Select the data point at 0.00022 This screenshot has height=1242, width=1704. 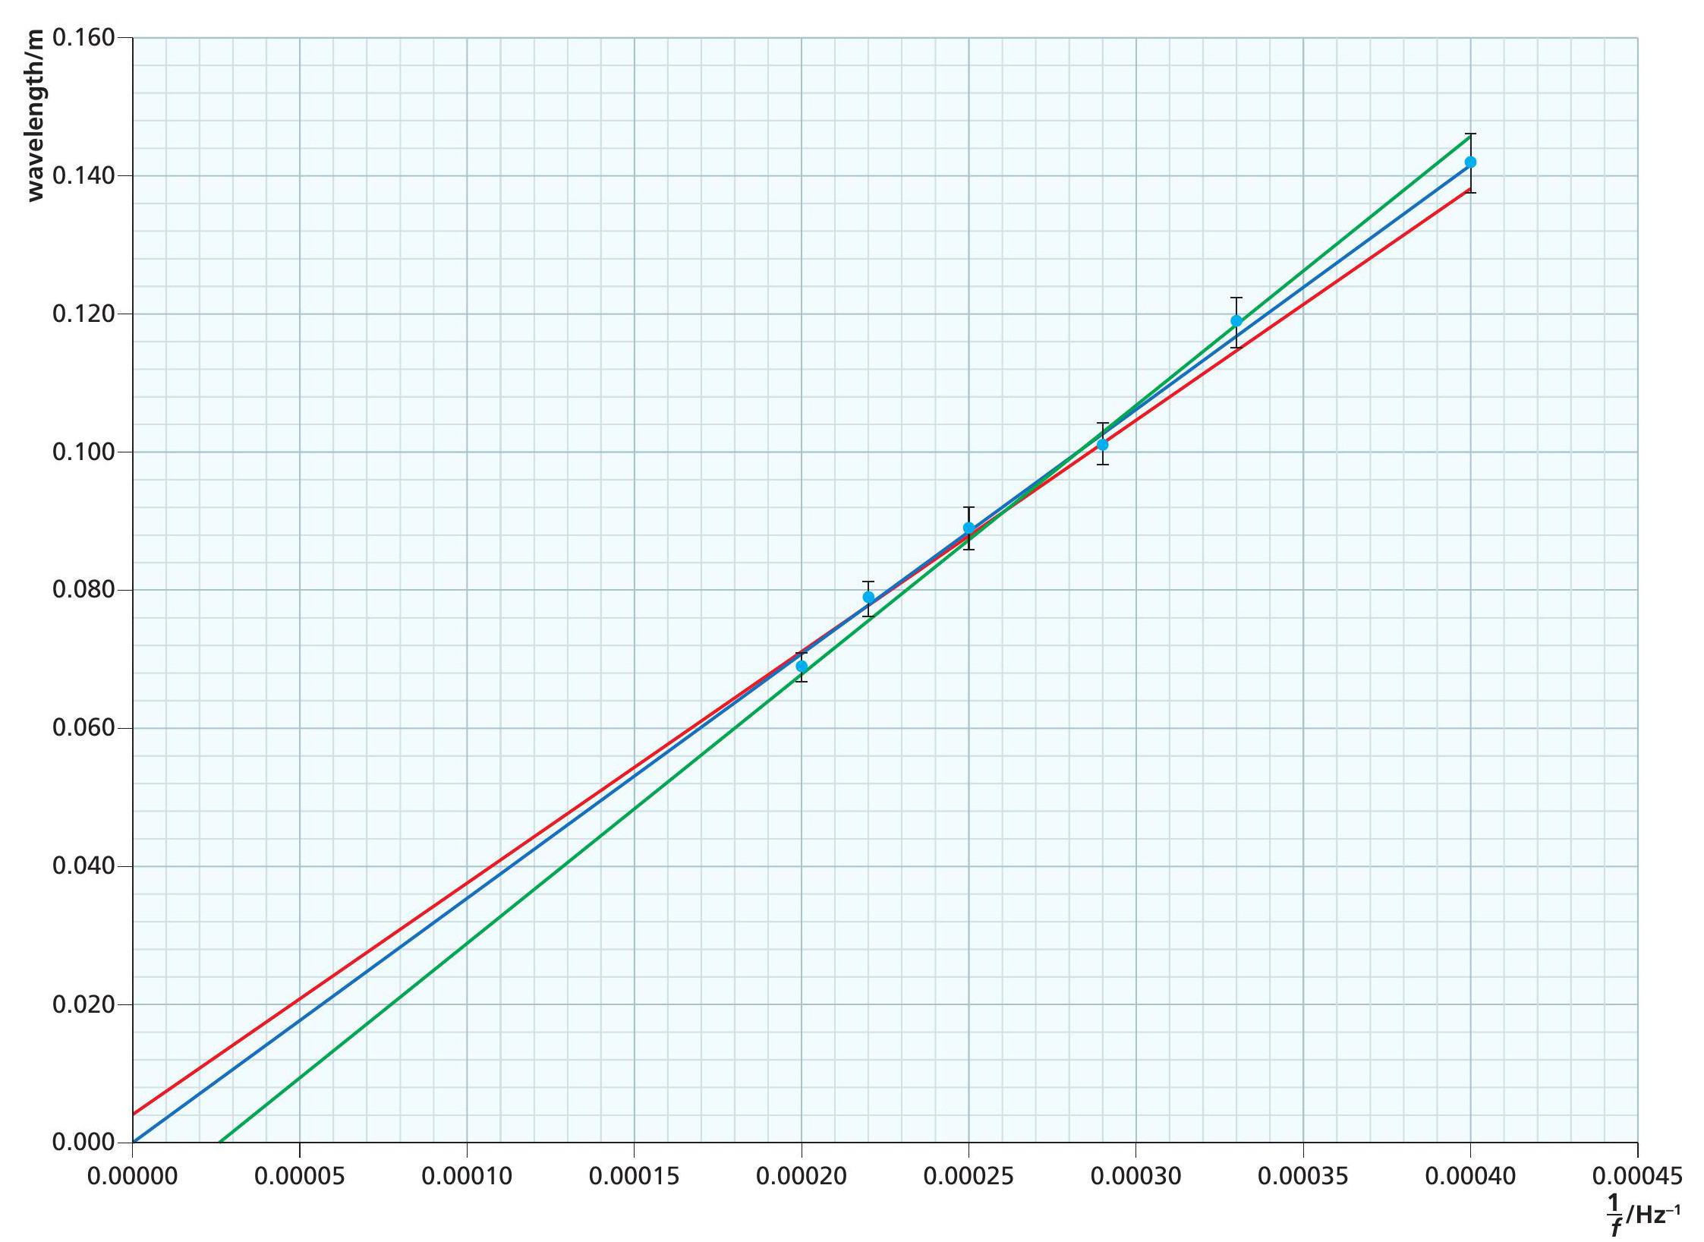pos(868,597)
